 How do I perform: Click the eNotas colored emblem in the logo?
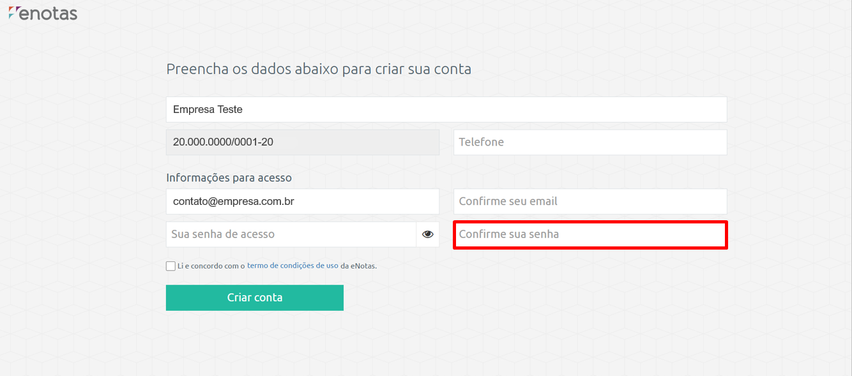[x=13, y=12]
